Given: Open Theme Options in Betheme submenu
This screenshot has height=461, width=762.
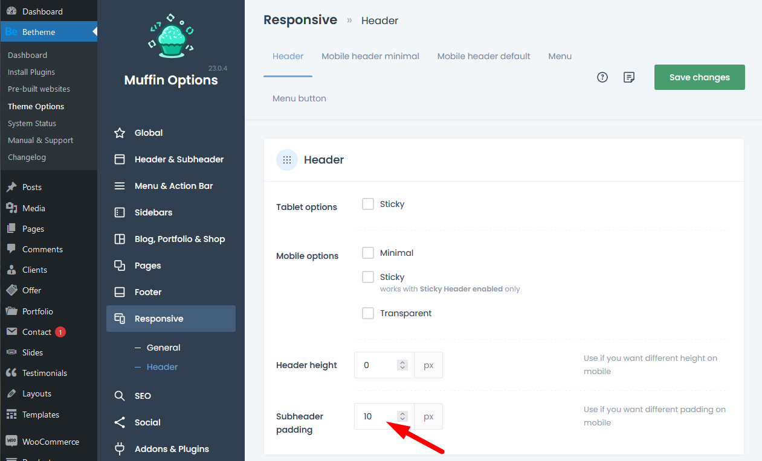Looking at the screenshot, I should [x=36, y=106].
